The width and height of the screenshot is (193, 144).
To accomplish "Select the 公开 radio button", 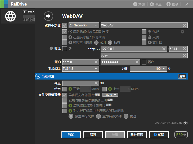I will point(96,43).
